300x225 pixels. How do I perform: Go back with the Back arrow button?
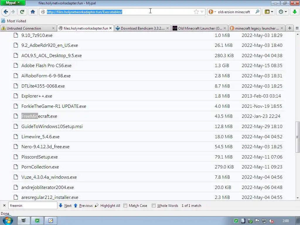click(x=6, y=12)
